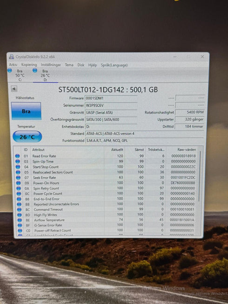Click the previous-disk arrow button

tap(14, 89)
